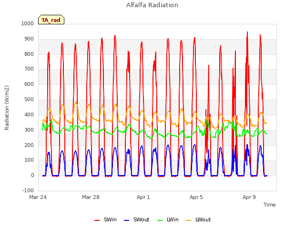Toggle the SWin legend entry
The height and width of the screenshot is (229, 305).
click(x=105, y=219)
